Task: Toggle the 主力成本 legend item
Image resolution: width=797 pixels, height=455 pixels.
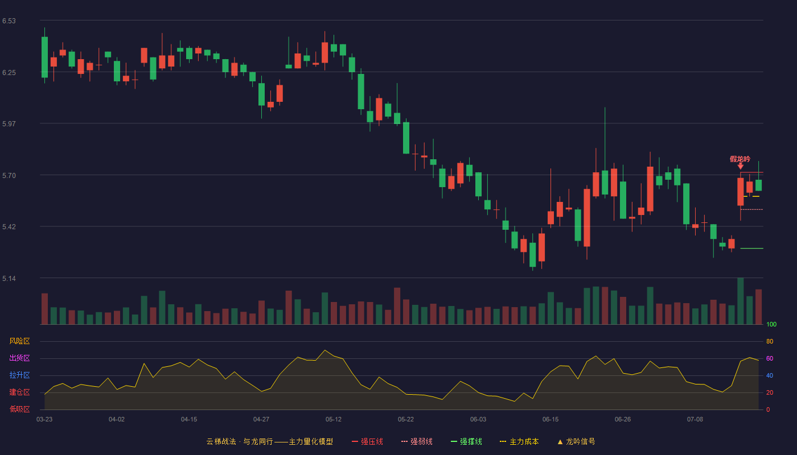Action: [519, 441]
